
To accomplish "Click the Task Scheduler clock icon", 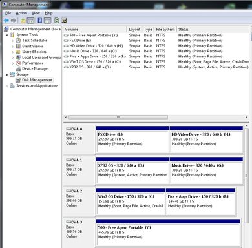I will (18, 40).
